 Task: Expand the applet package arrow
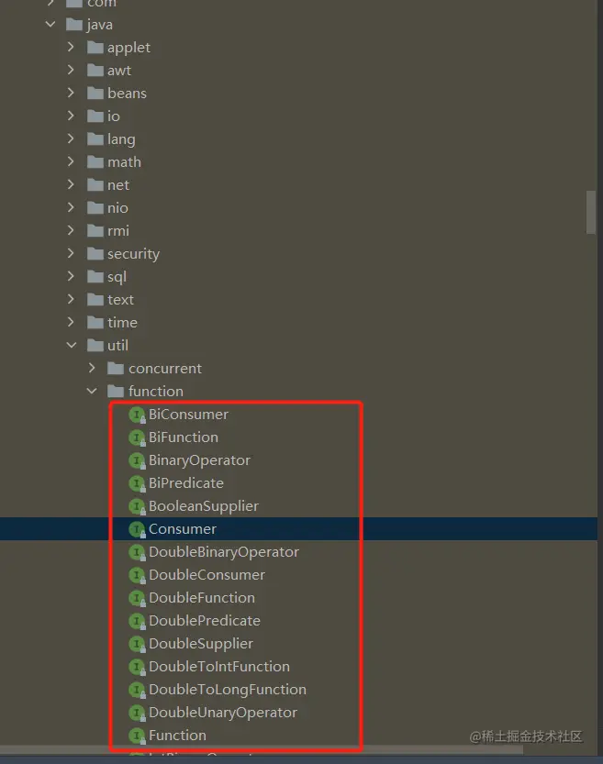click(71, 47)
